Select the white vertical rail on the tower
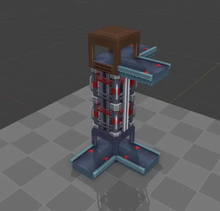Image resolution: width=220 pixels, height=211 pixels. (126, 104)
